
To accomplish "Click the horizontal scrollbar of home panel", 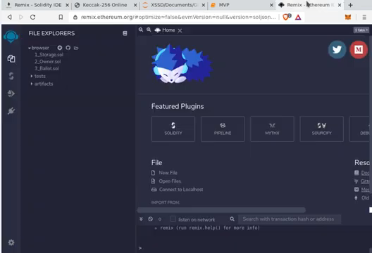I will click(221, 210).
